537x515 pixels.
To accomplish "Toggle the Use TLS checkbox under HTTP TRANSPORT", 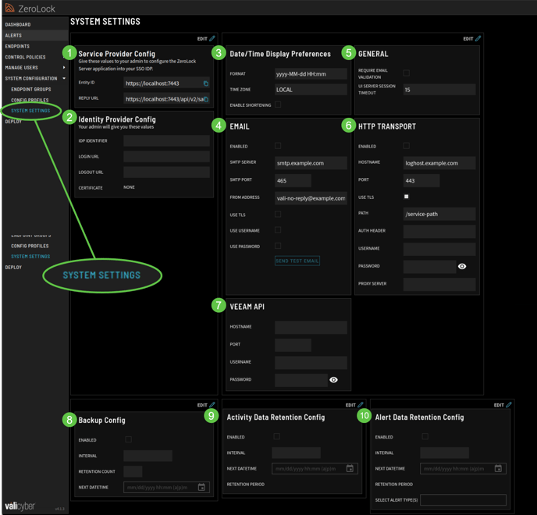I will pyautogui.click(x=407, y=197).
